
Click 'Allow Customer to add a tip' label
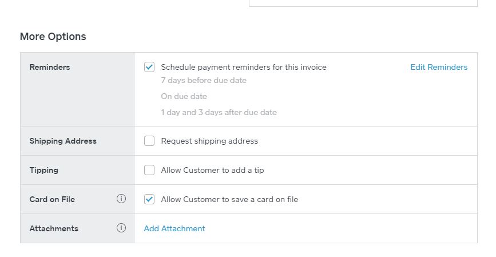point(212,170)
